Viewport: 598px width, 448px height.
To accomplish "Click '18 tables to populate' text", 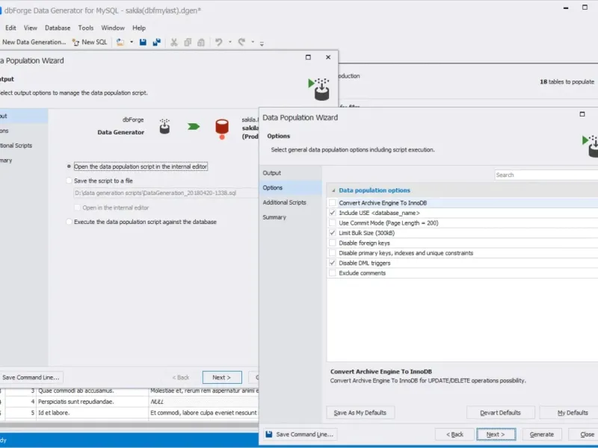I will 567,81.
